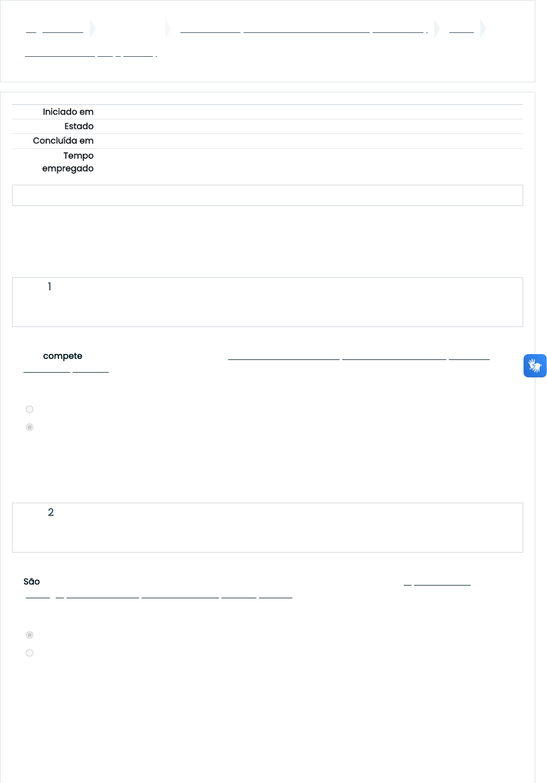
Task: Click the 'Tempo empregado' label
Action: [68, 162]
